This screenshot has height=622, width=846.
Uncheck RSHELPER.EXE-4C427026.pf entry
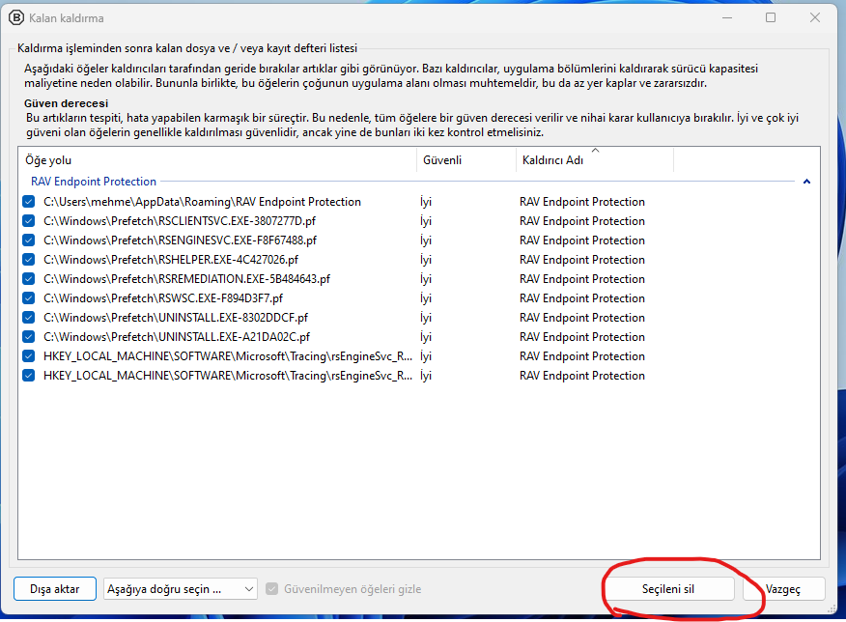29,260
